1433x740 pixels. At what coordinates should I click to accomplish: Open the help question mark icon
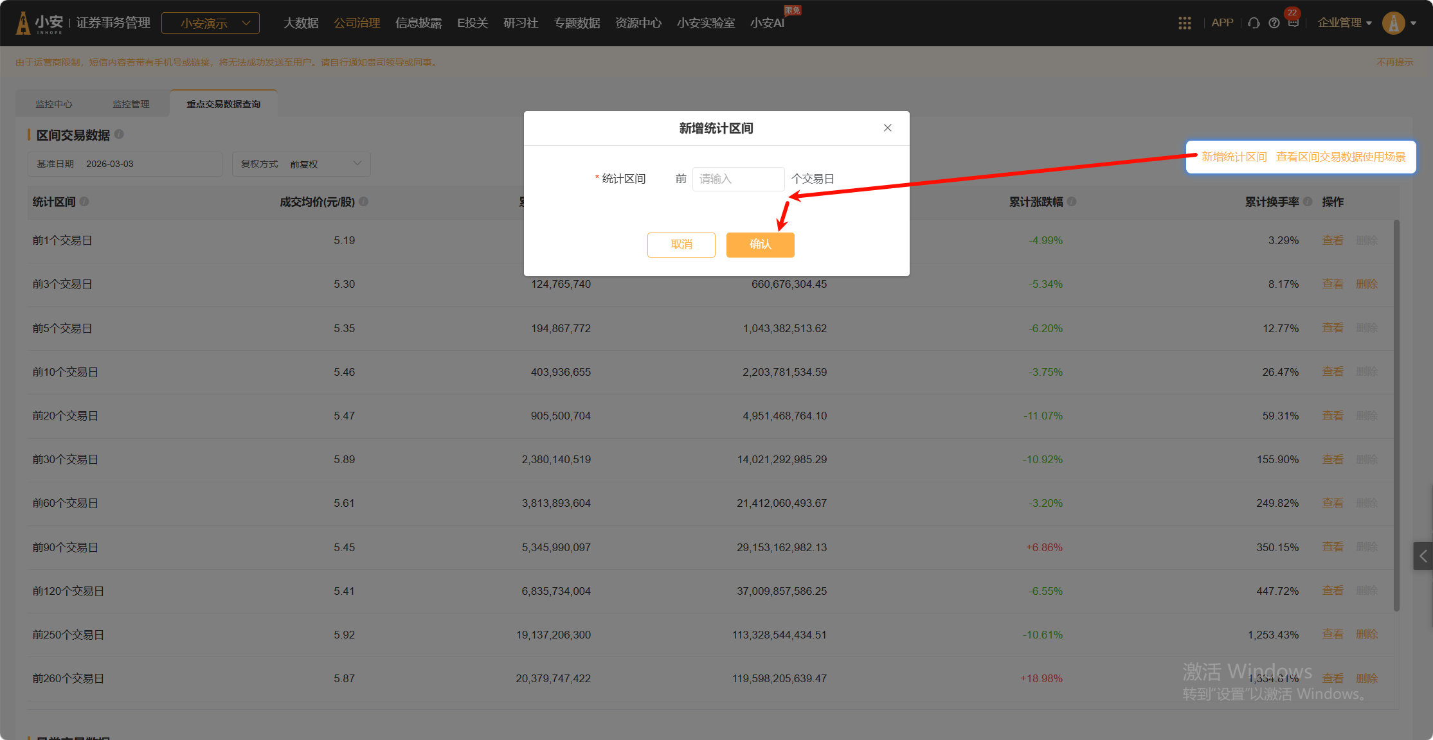pyautogui.click(x=1274, y=23)
